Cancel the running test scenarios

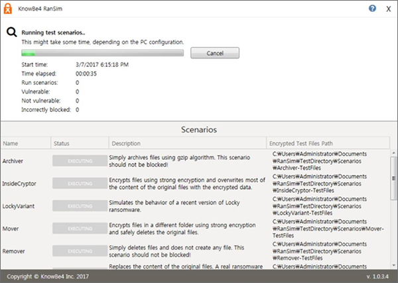tap(215, 53)
